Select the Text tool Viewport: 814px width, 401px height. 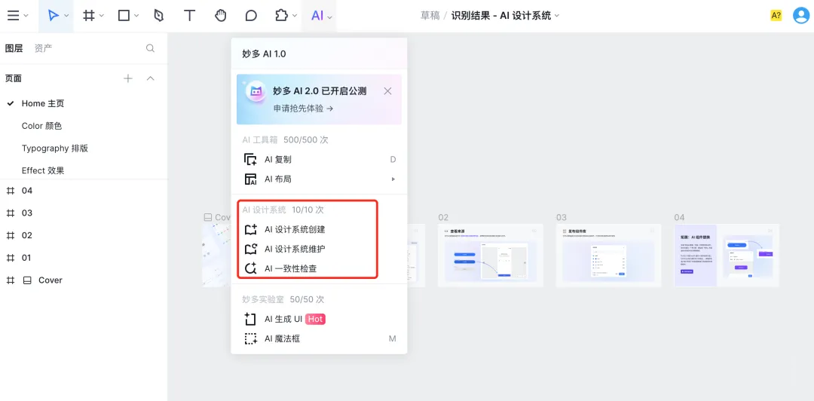click(x=189, y=16)
